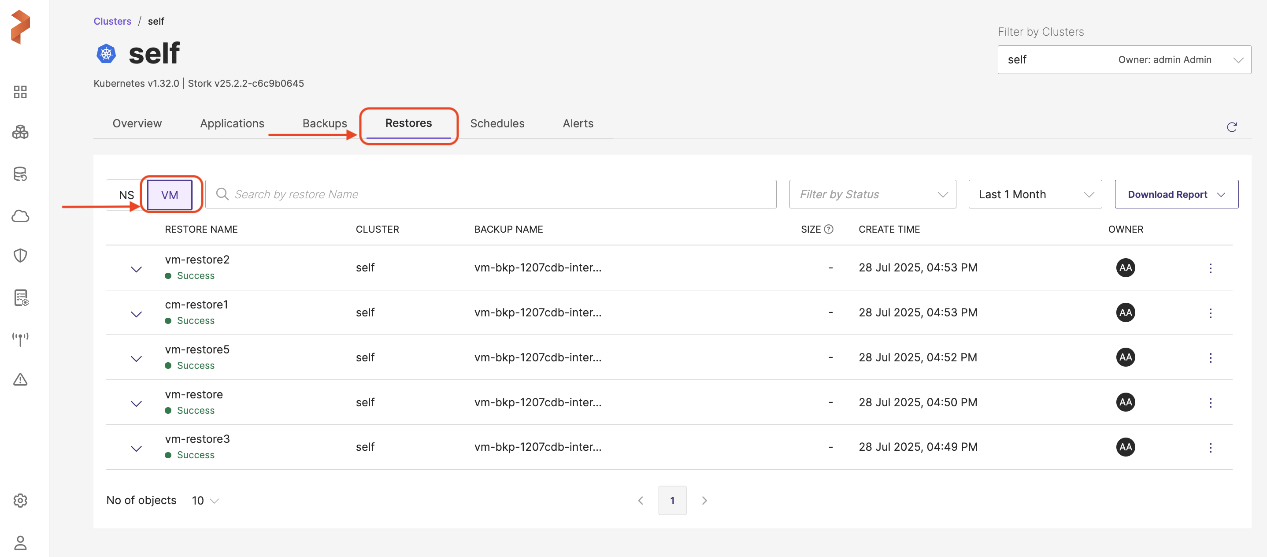Click the shield security sidebar icon
The width and height of the screenshot is (1267, 557).
coord(20,256)
